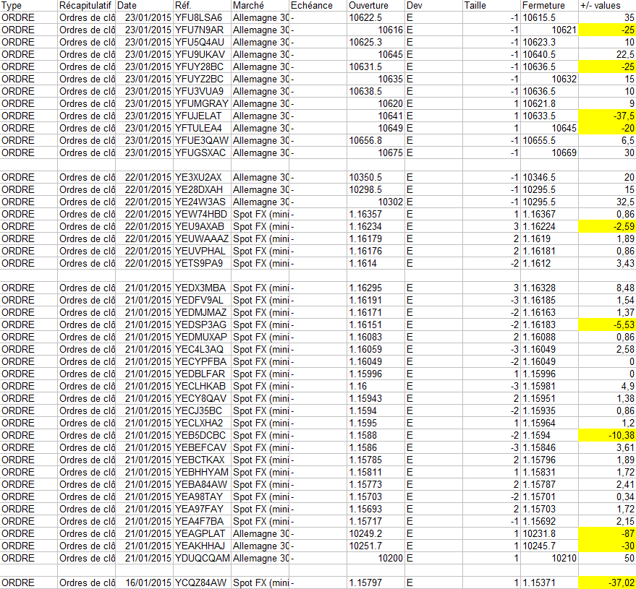636x589 pixels.
Task: Click the highlighted -87 value cell
Action: pyautogui.click(x=607, y=533)
